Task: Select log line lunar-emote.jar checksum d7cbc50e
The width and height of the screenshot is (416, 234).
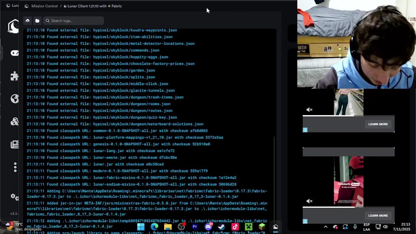Action: click(102, 158)
